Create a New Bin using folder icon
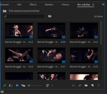The height and width of the screenshot is (94, 107). click(86, 85)
